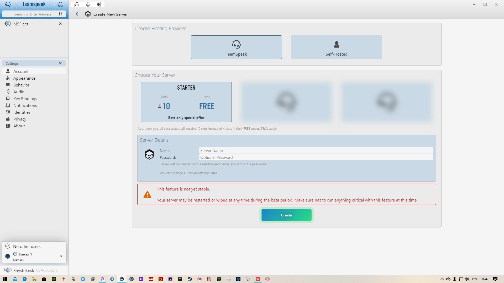Click the Create button
The image size is (504, 283).
pos(286,215)
